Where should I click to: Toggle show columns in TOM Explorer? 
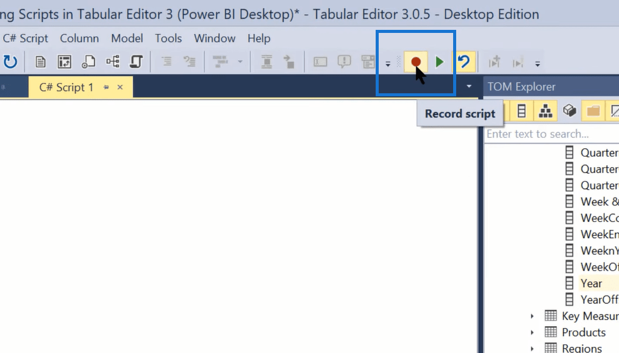click(521, 111)
